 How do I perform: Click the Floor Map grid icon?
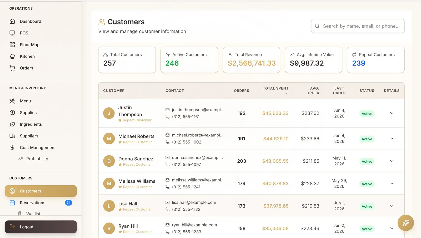[12, 45]
